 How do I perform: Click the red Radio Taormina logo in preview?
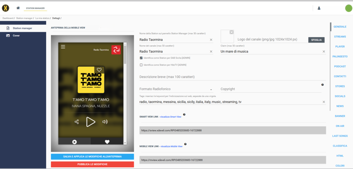point(116,50)
